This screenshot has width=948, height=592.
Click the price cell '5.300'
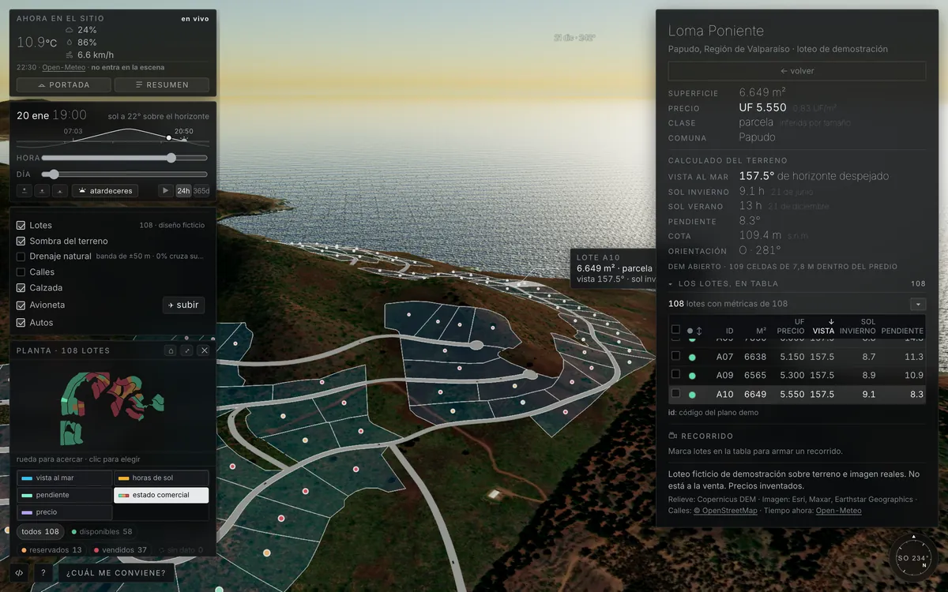point(792,376)
